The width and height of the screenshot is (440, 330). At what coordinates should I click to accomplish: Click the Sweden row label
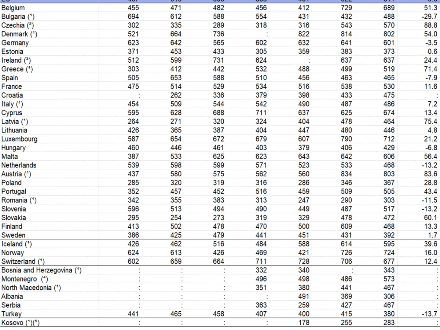click(x=13, y=235)
